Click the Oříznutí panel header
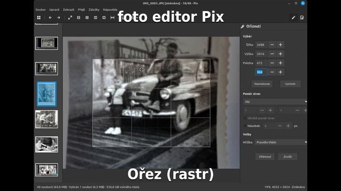The image size is (341, 191). (x=254, y=26)
